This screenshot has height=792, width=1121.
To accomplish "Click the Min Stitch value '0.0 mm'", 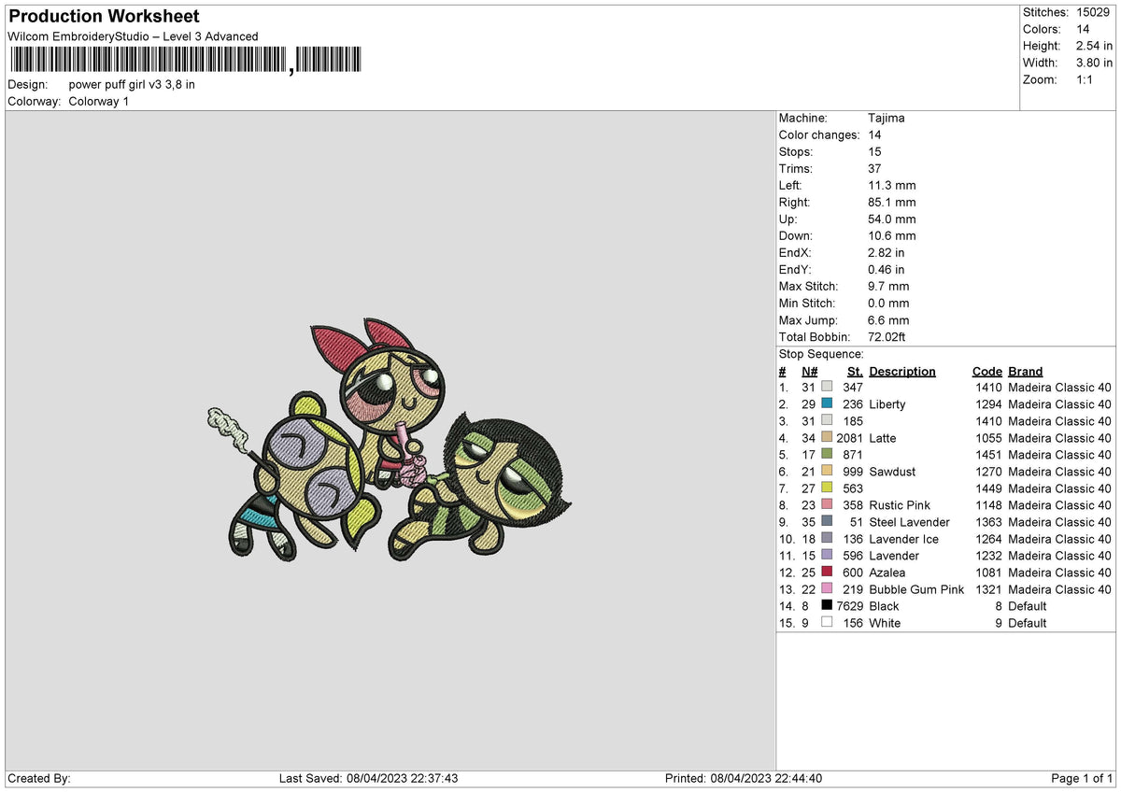I will [888, 304].
